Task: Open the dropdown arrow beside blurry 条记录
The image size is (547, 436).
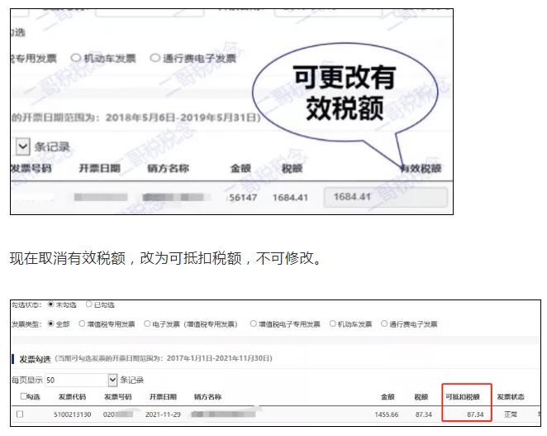Action: point(22,146)
